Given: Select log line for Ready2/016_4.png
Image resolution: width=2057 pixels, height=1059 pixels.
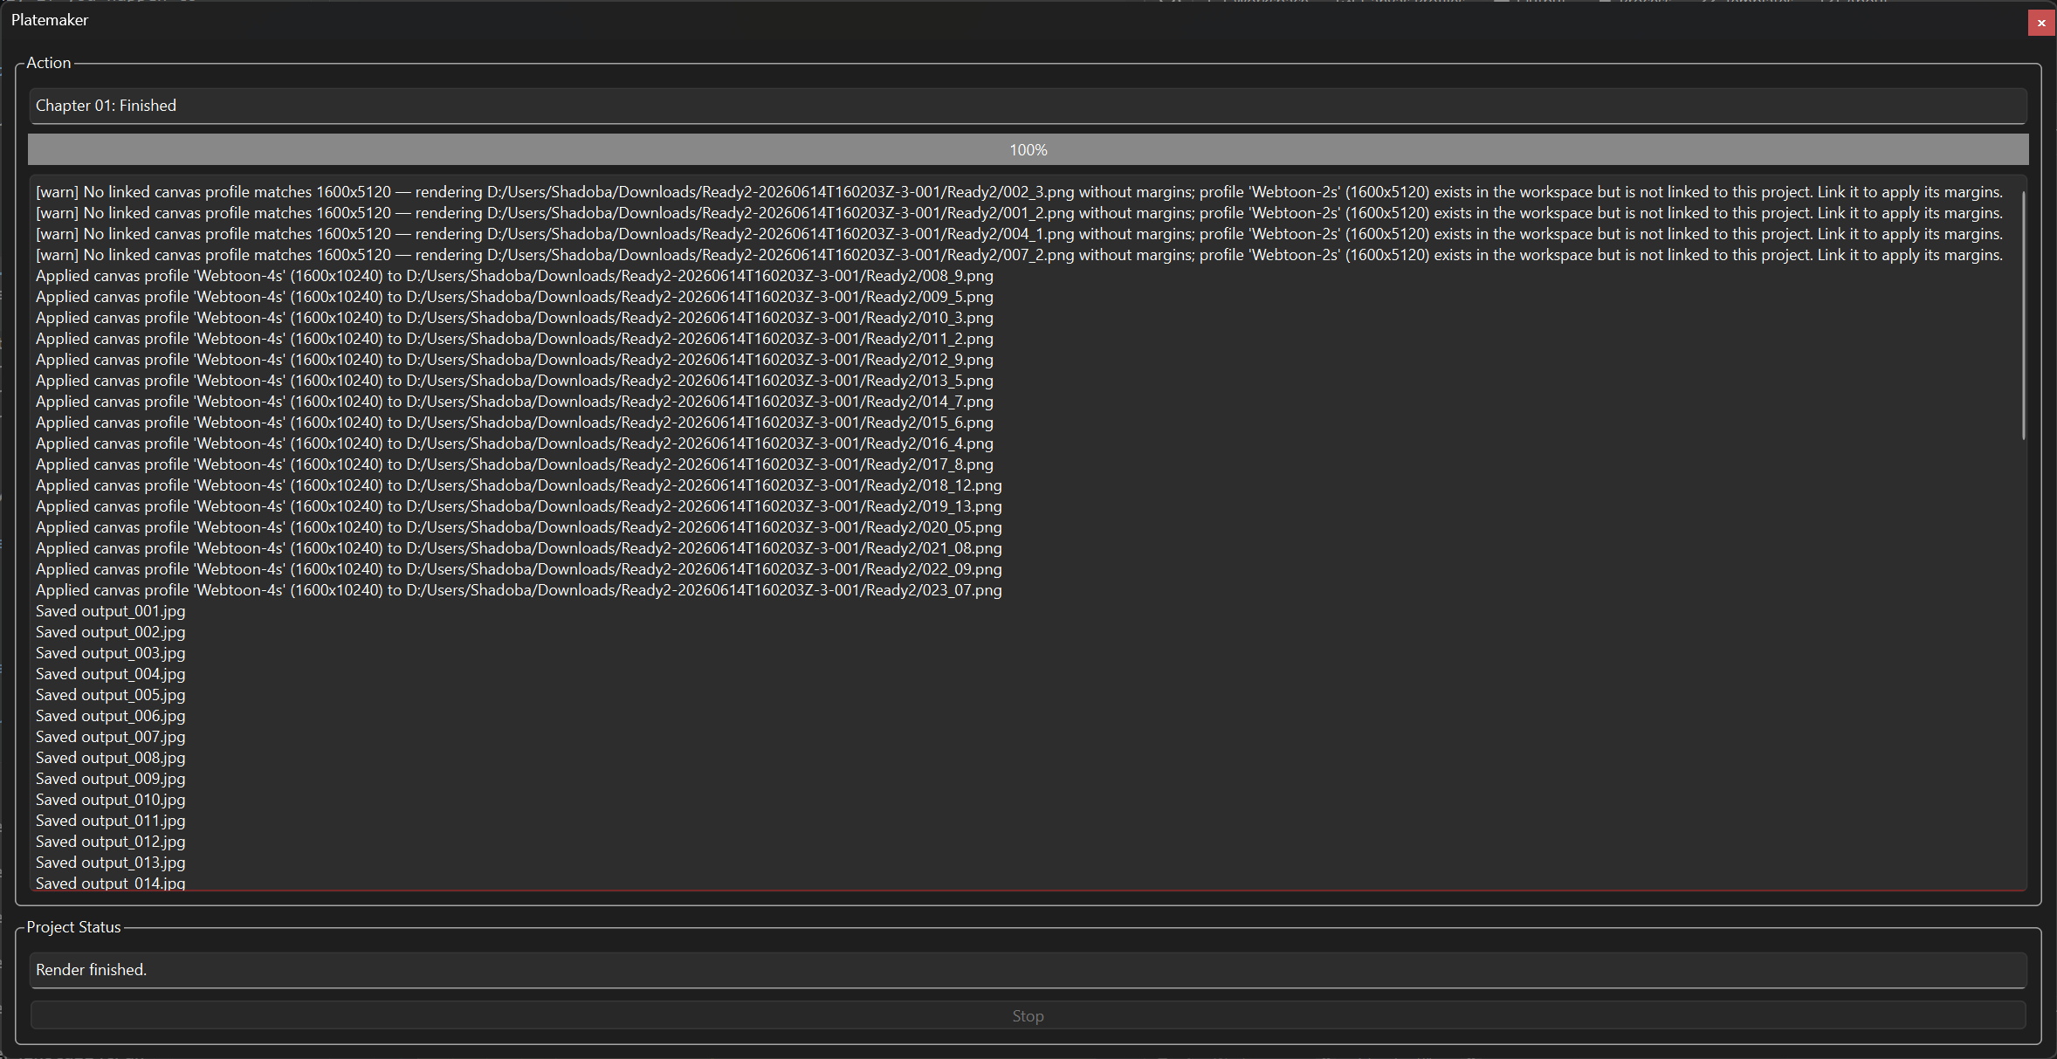Looking at the screenshot, I should coord(514,444).
